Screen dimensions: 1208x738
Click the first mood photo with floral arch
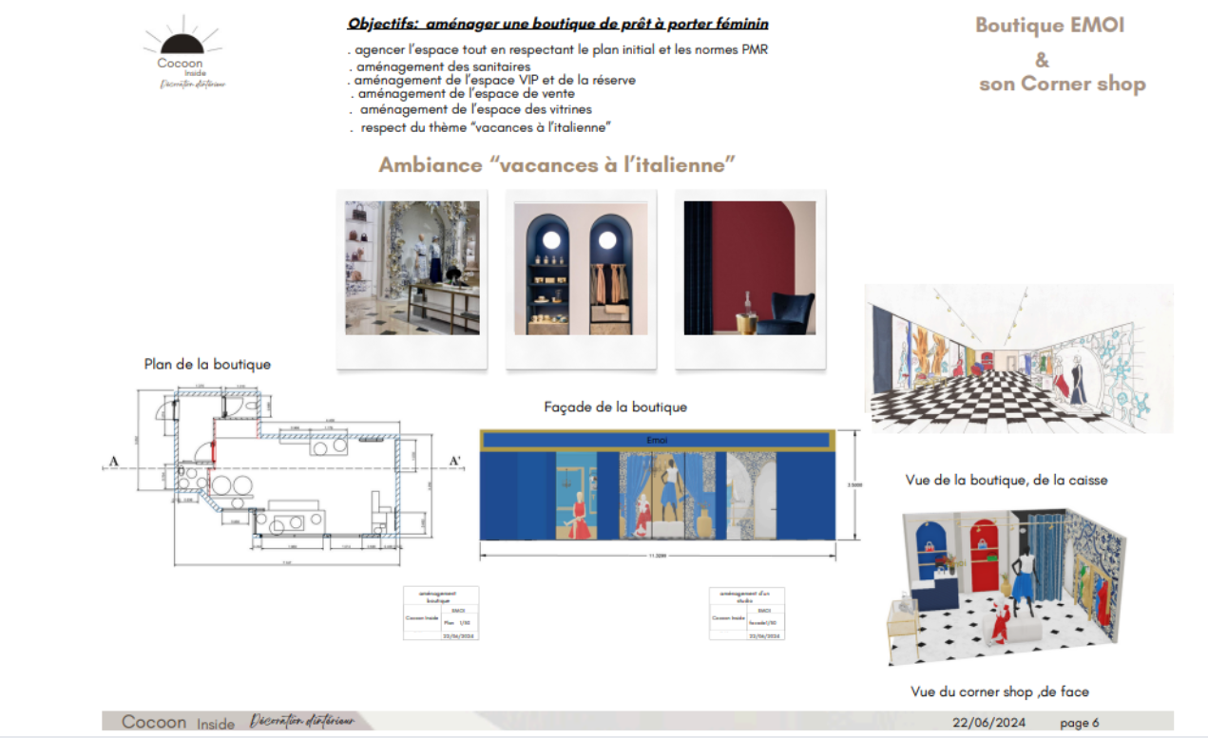coord(412,268)
